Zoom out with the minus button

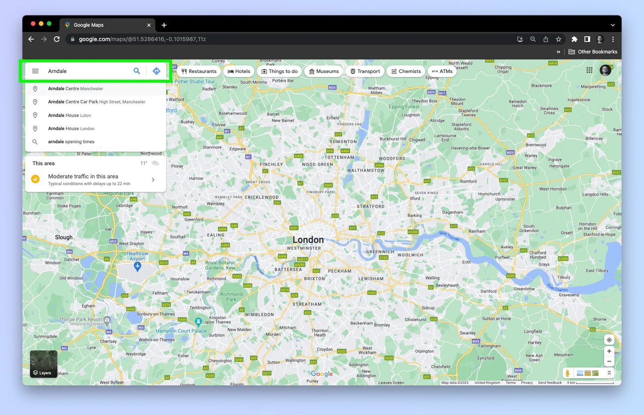click(x=609, y=362)
